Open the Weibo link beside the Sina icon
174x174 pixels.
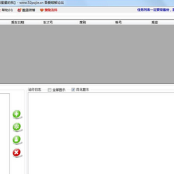coord(26,10)
